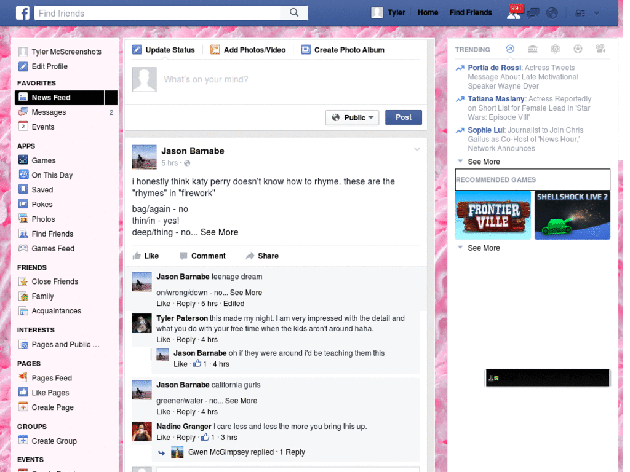Click the Family house icon

click(x=23, y=296)
